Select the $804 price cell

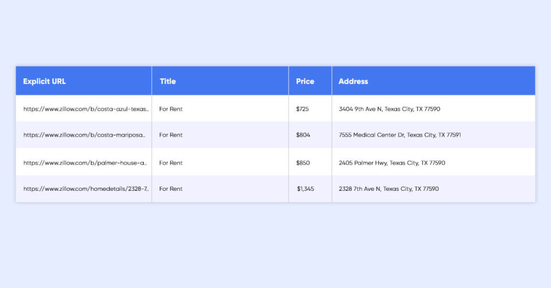click(303, 135)
